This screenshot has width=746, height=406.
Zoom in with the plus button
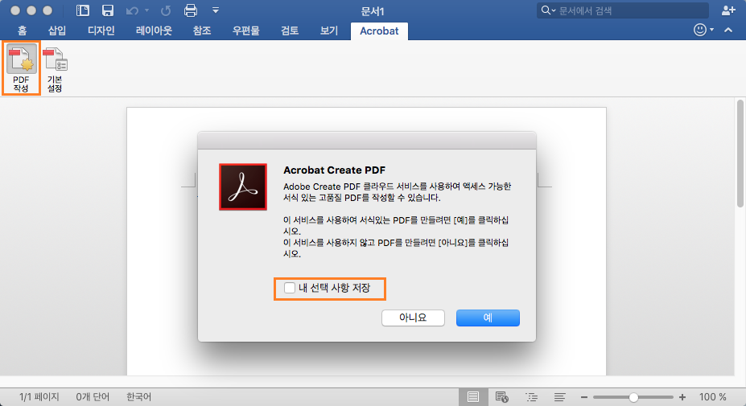[682, 397]
